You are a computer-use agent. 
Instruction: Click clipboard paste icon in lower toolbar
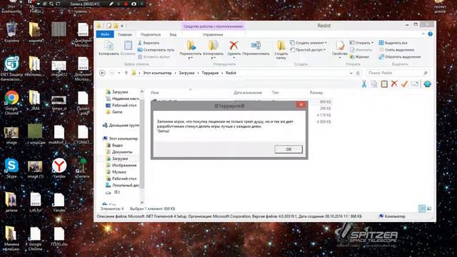click(384, 84)
